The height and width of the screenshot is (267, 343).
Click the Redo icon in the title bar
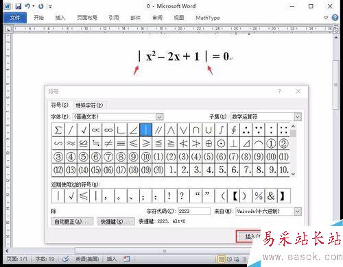pos(41,6)
